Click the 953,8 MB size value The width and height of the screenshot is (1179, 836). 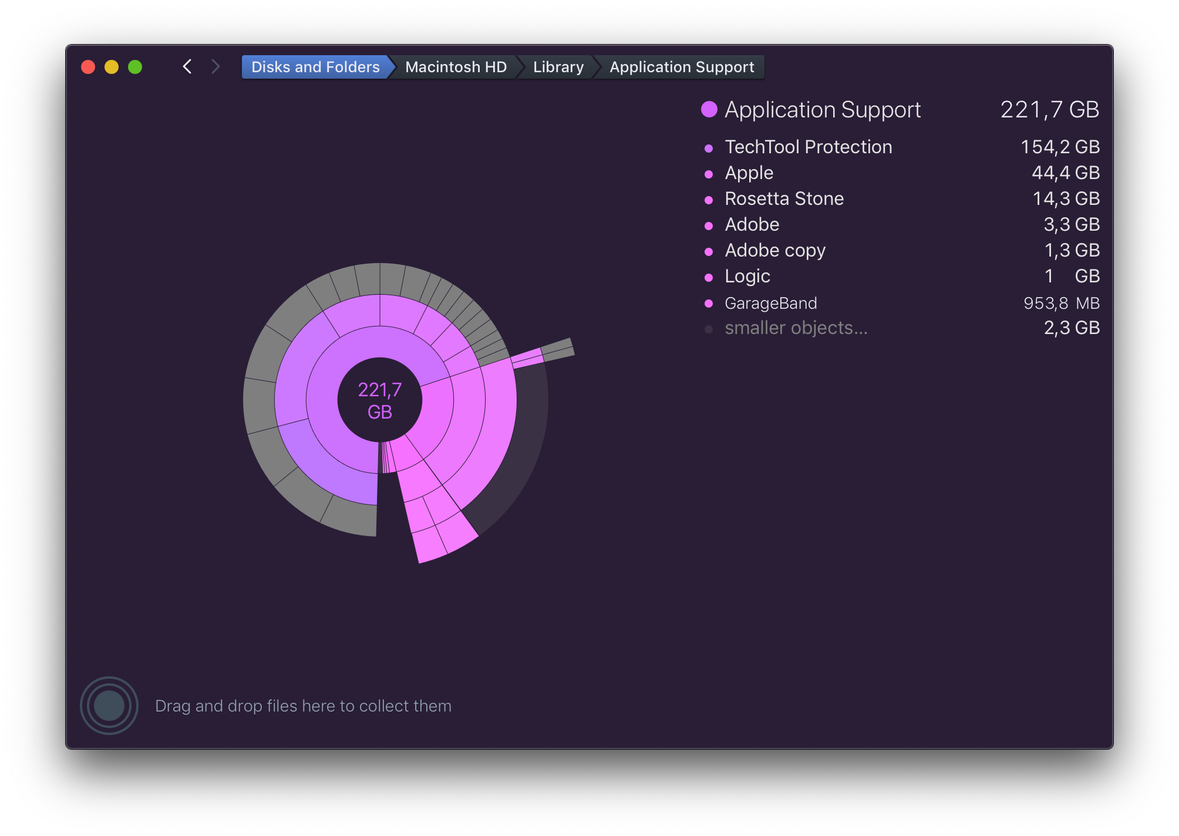(1062, 303)
